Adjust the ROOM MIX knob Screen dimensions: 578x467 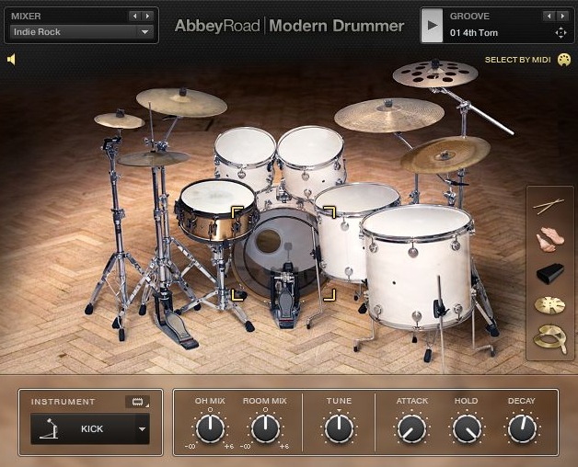pos(265,428)
